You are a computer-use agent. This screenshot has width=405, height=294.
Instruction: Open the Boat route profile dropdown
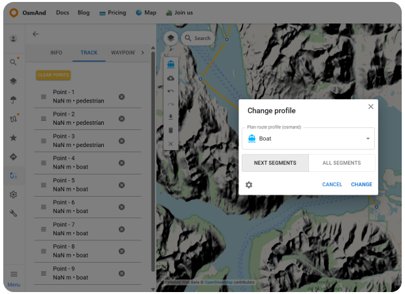[308, 139]
